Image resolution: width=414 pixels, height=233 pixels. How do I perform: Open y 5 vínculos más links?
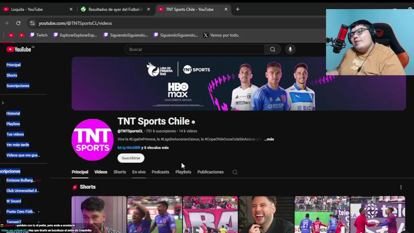[155, 148]
